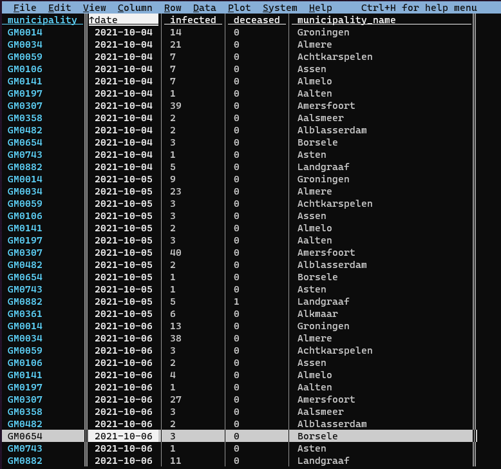The width and height of the screenshot is (501, 469).
Task: Open the Row menu
Action: point(173,8)
